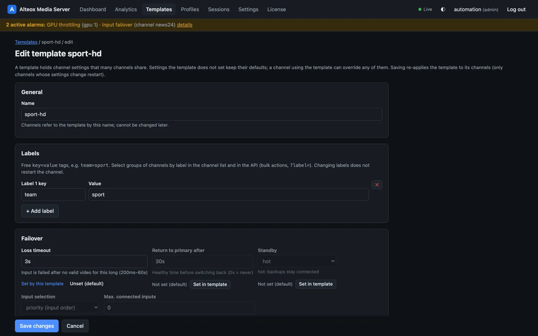Set Return to primary after in template
Screen dimensions: 538x336
pos(210,284)
